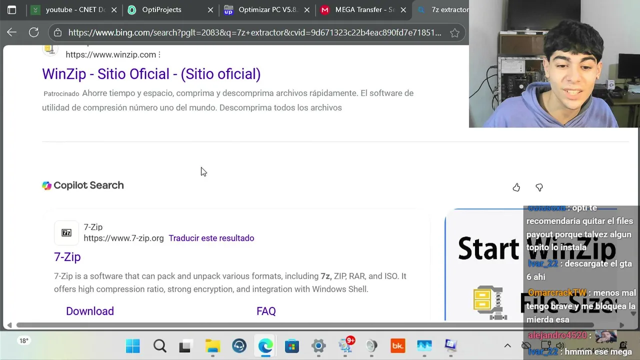Click the https://www.7-zip.org URL
Image resolution: width=640 pixels, height=360 pixels.
coord(123,238)
